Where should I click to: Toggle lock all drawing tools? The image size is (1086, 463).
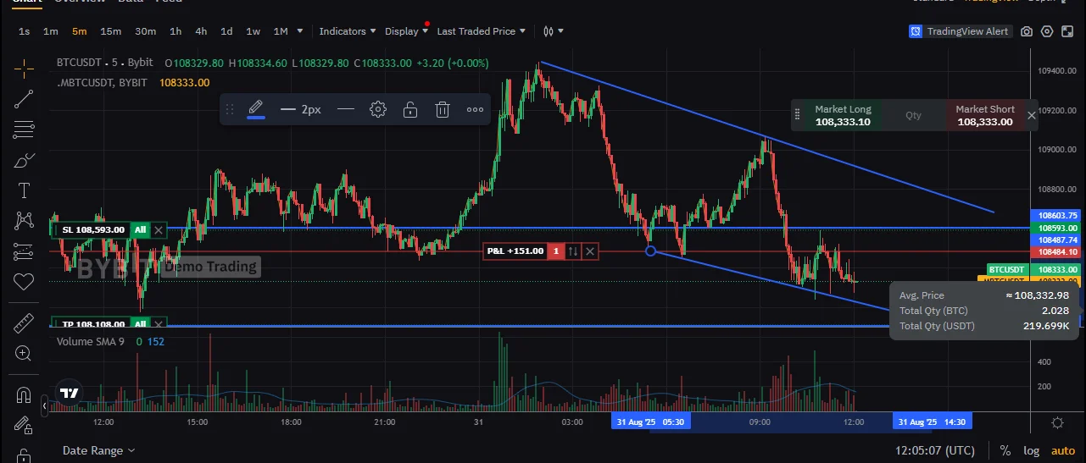click(x=24, y=455)
